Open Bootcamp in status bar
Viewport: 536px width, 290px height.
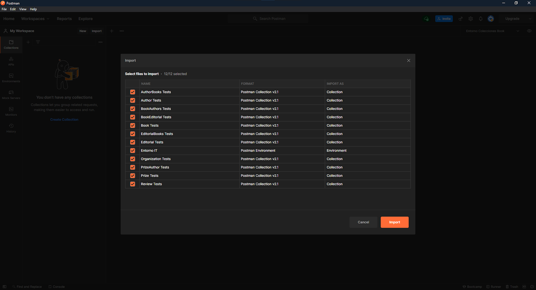472,287
